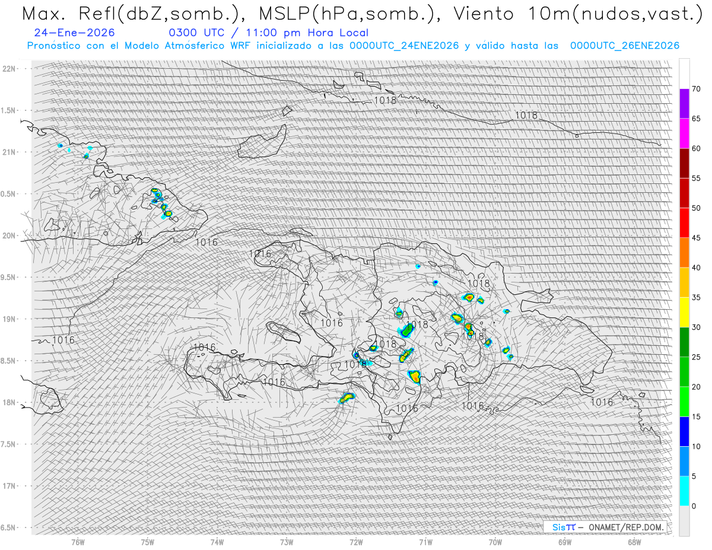This screenshot has width=712, height=550.
Task: Click the "55" value on the color scale
Action: point(696,178)
